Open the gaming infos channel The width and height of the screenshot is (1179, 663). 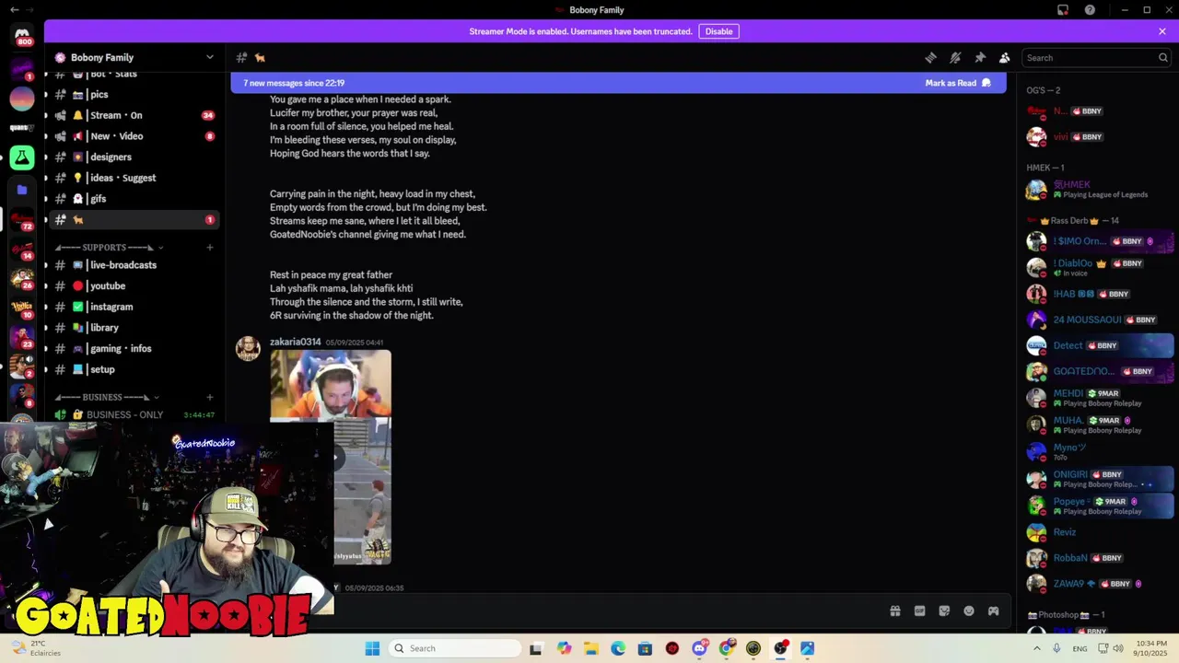coord(134,348)
